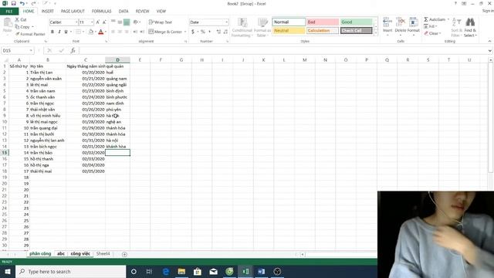The height and width of the screenshot is (278, 494).
Task: Undo the last action
Action: pos(22,3)
